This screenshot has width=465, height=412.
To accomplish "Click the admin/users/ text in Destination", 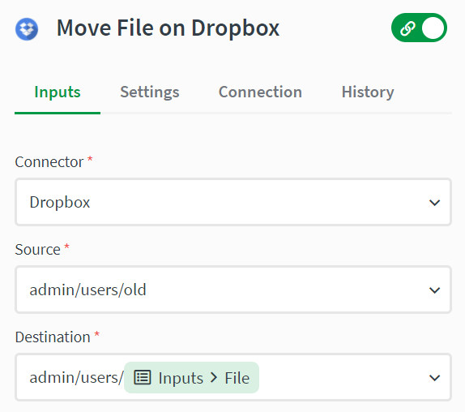I will 76,378.
